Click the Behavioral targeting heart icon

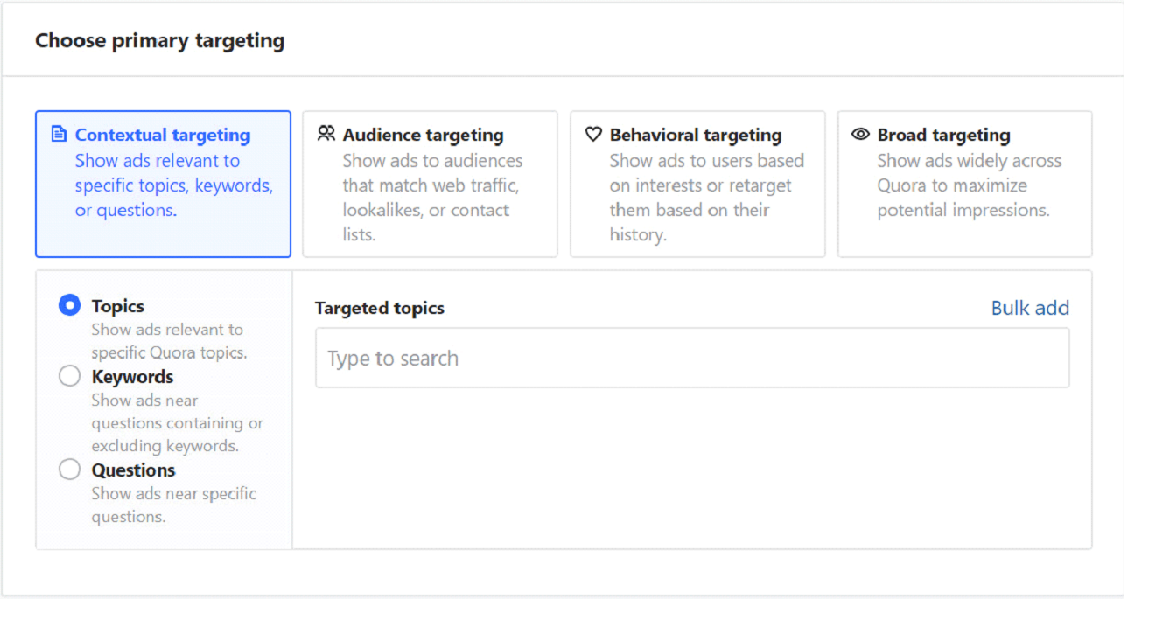pyautogui.click(x=594, y=135)
